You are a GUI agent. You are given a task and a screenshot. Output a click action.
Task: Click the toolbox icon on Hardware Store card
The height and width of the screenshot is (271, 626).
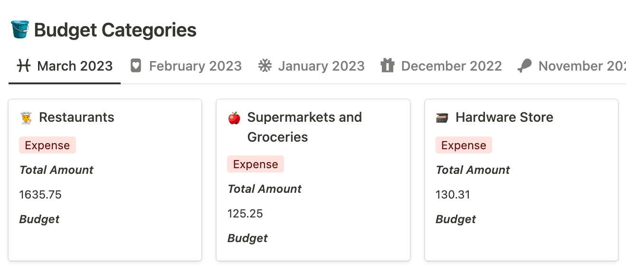442,117
